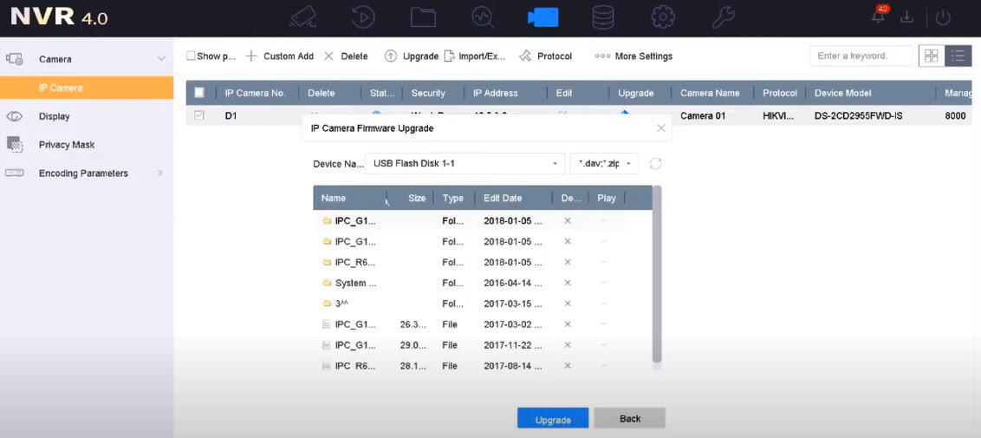The height and width of the screenshot is (438, 981).
Task: Switch to grid view layout
Action: [932, 56]
